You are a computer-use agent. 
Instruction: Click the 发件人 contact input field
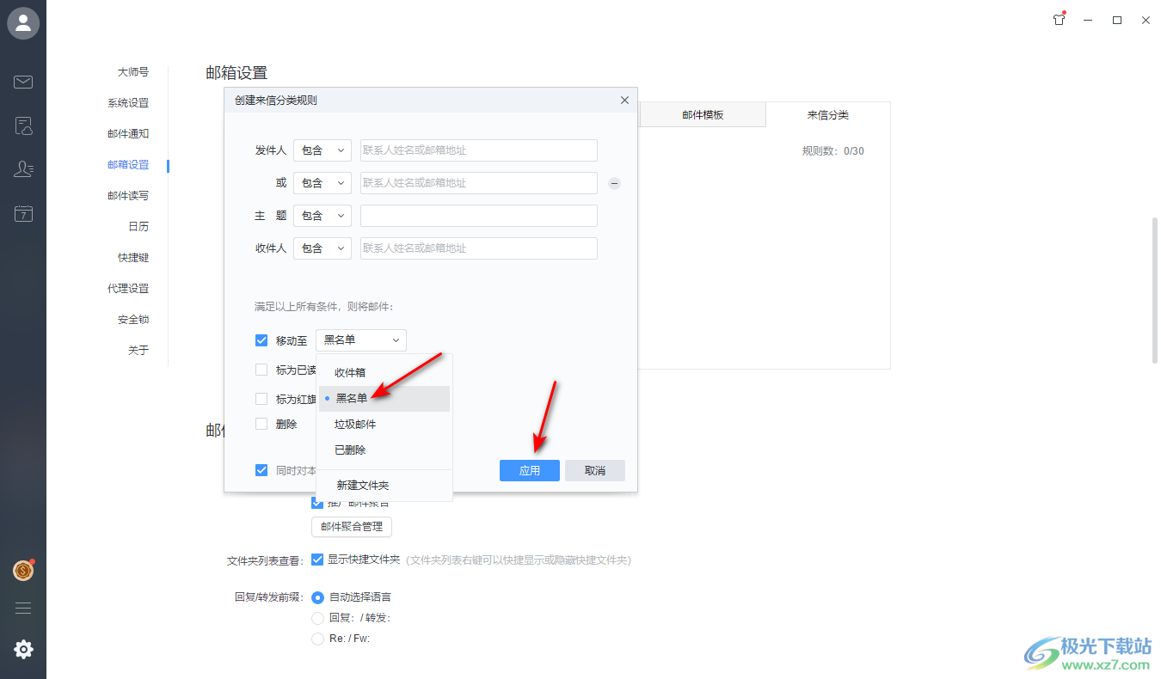click(479, 150)
